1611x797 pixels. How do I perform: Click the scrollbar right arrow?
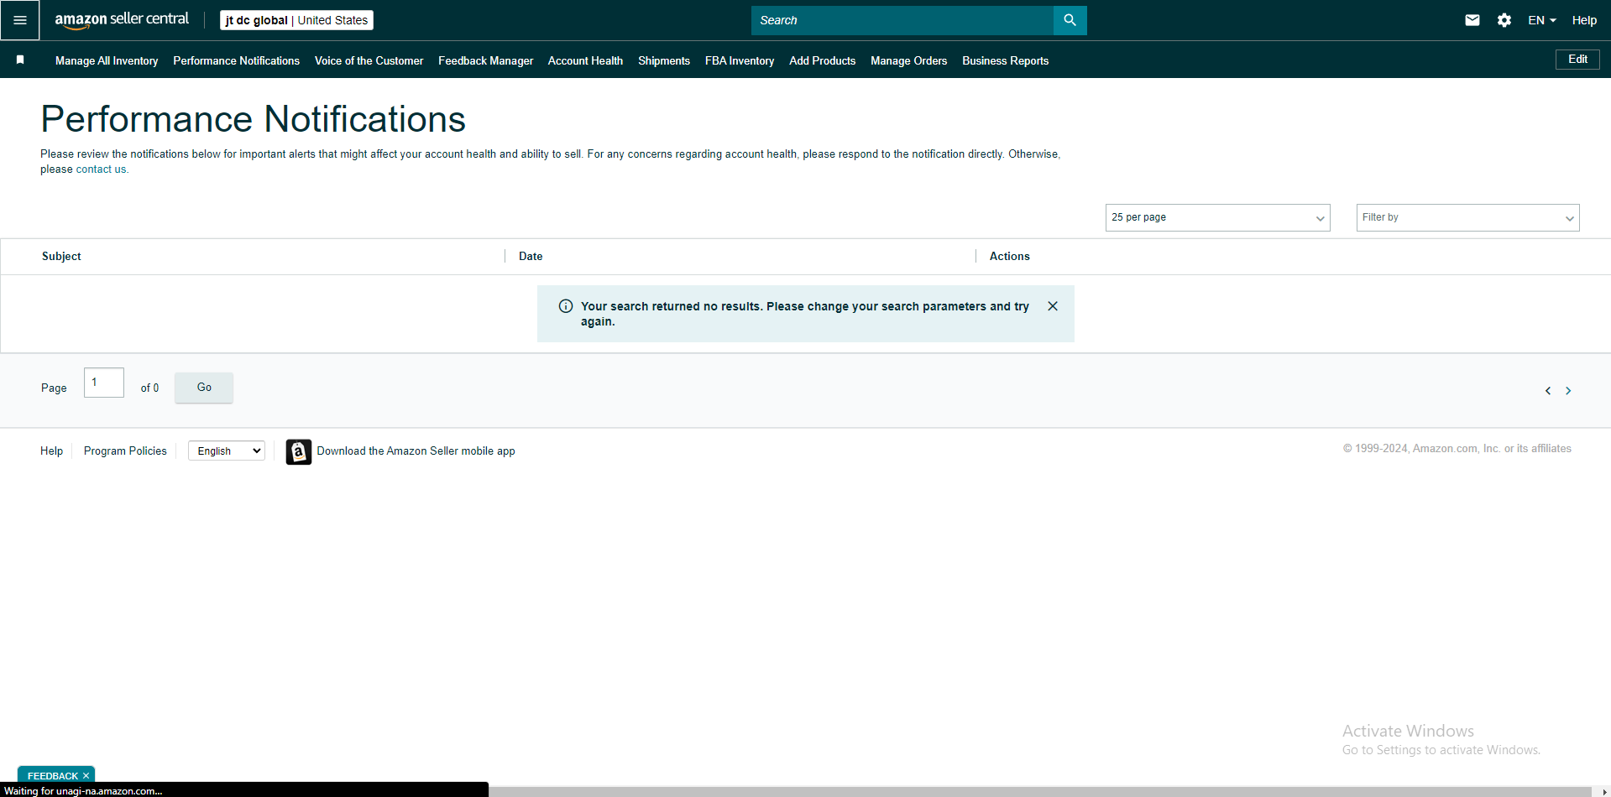[x=1604, y=791]
